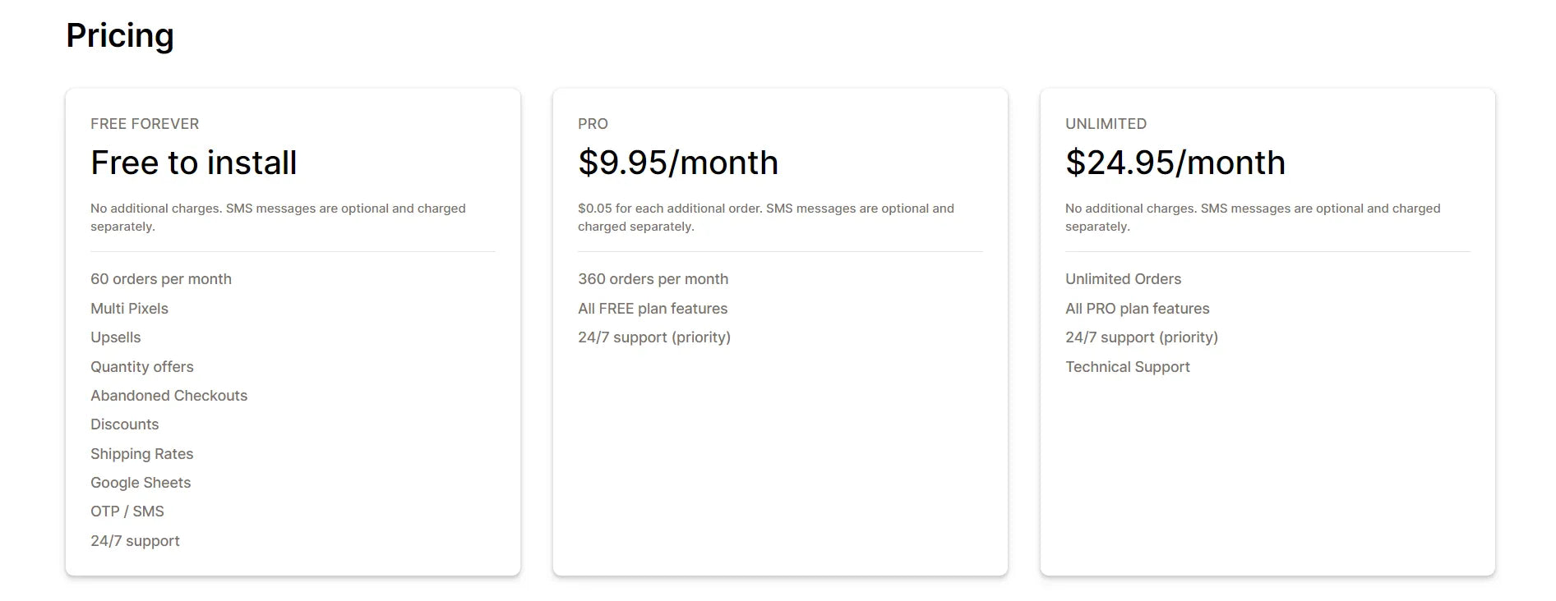This screenshot has height=601, width=1556.
Task: Click the Upsells feature line
Action: coord(116,337)
